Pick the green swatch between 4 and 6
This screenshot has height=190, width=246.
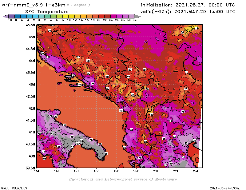coord(54,16)
